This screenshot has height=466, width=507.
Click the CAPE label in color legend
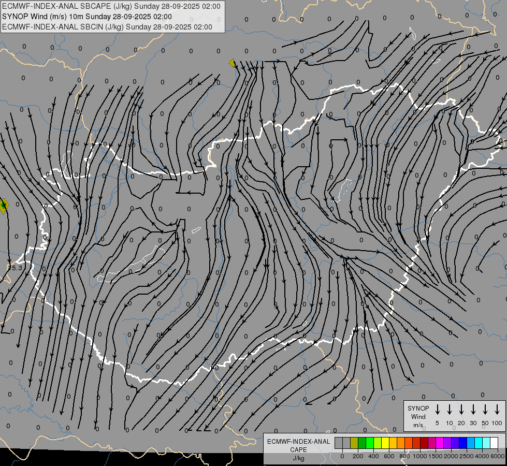point(298,450)
